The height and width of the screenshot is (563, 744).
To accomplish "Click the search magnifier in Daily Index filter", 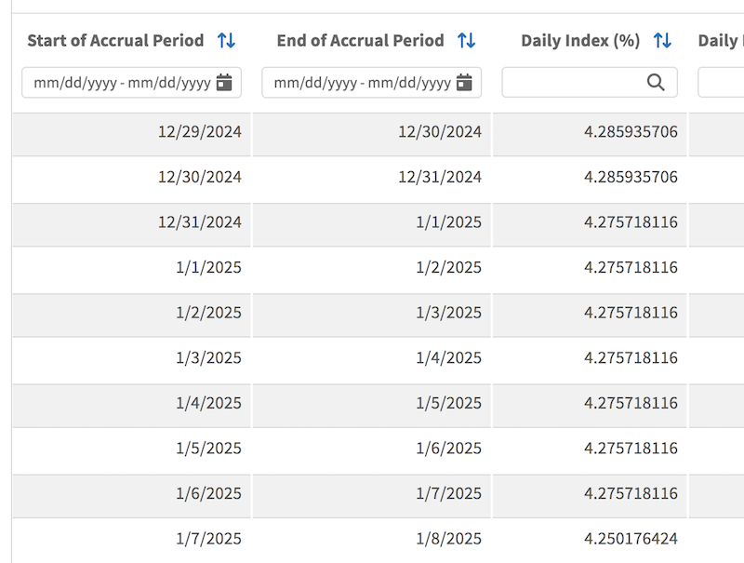I will coord(657,82).
